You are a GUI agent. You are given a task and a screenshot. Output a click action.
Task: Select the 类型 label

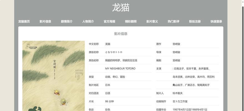click(x=91, y=77)
